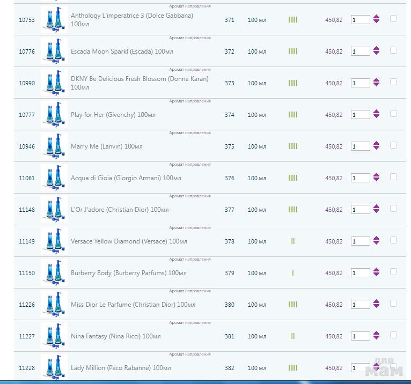Click the single stock bar for Burberry Body
Image resolution: width=411 pixels, height=384 pixels.
pyautogui.click(x=293, y=273)
